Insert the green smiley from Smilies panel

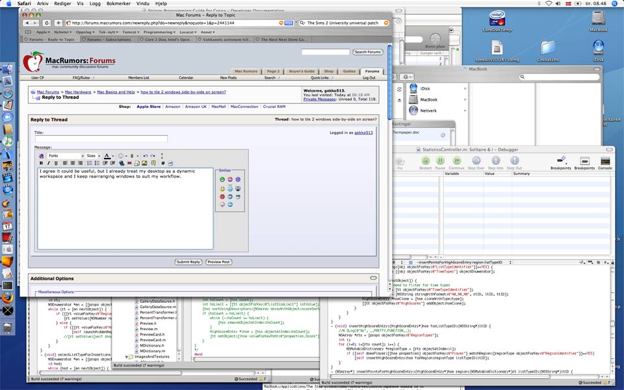[x=222, y=179]
